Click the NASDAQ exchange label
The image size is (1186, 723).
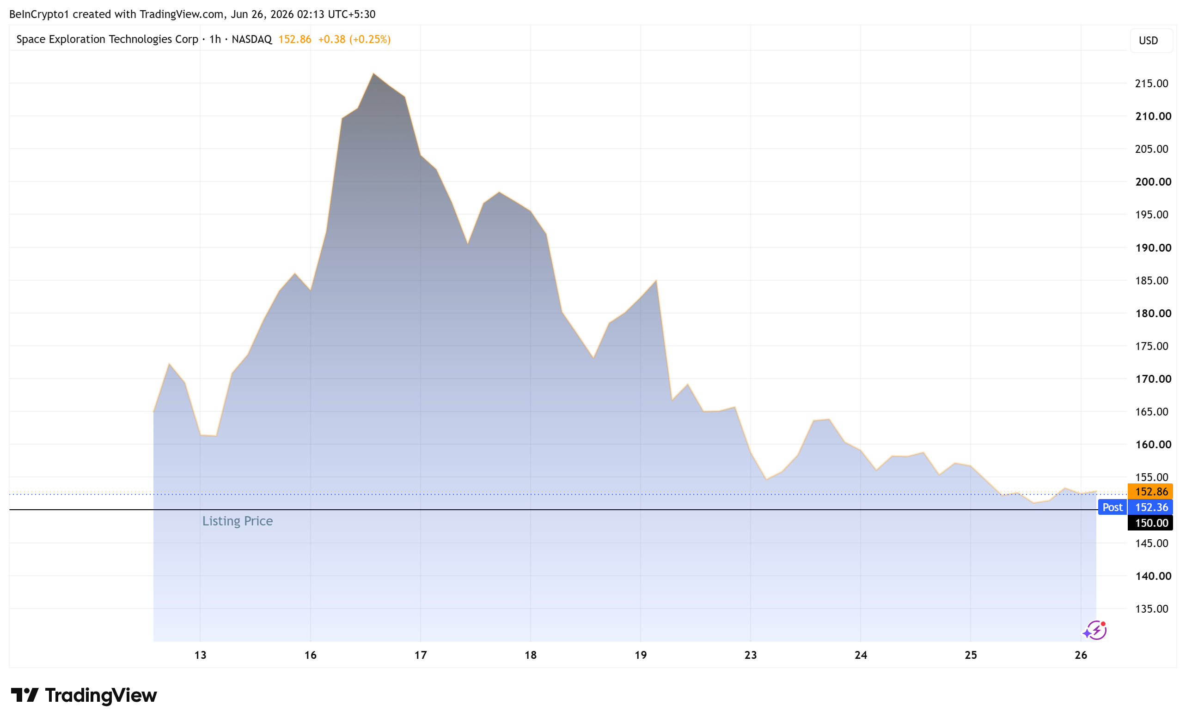(252, 39)
